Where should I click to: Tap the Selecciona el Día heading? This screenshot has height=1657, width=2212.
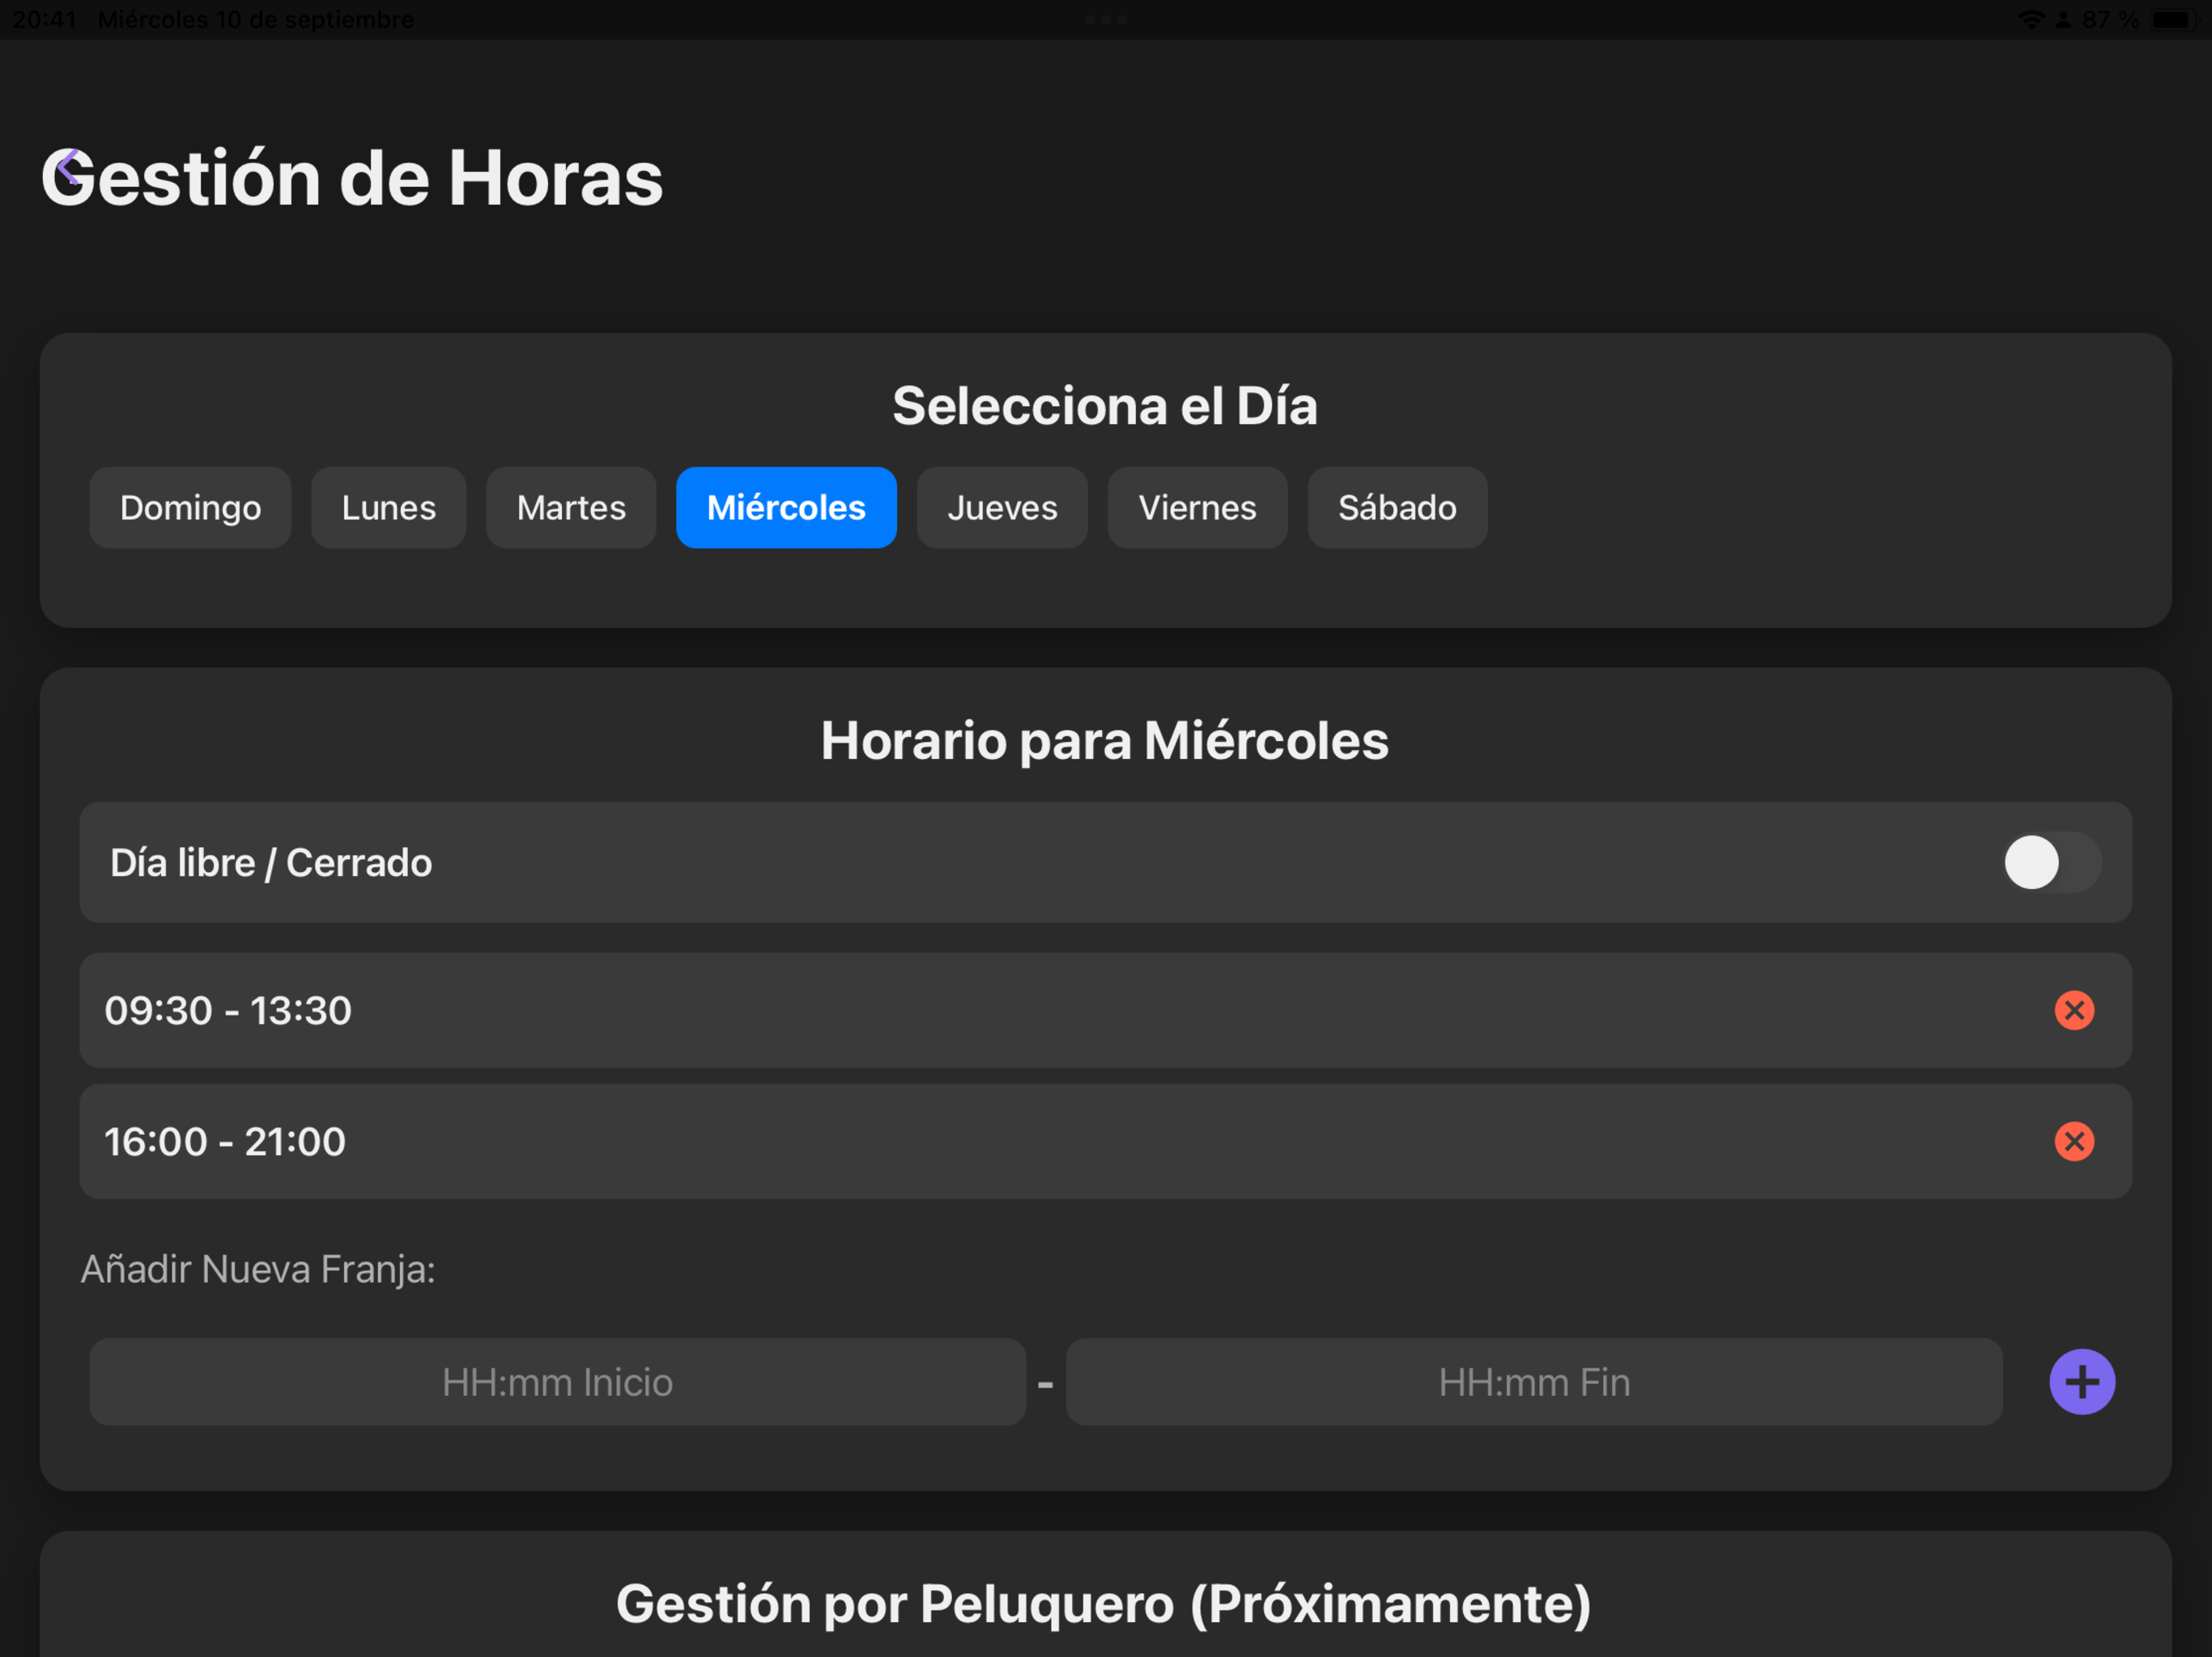pos(1105,406)
